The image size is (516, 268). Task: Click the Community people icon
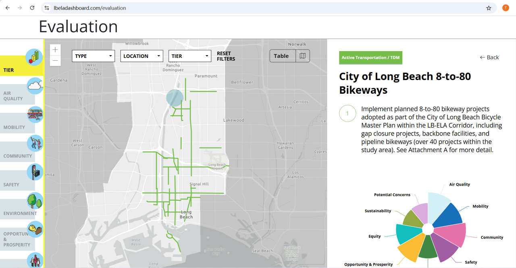pos(35,143)
